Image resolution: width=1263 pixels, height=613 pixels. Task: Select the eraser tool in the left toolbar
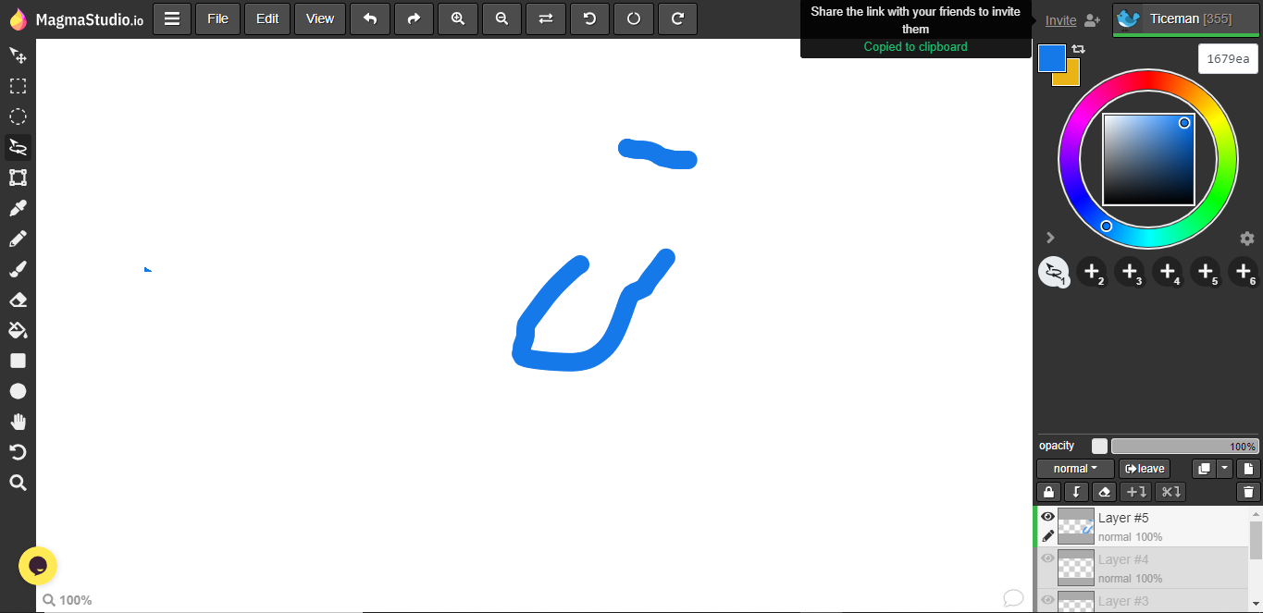pos(18,300)
